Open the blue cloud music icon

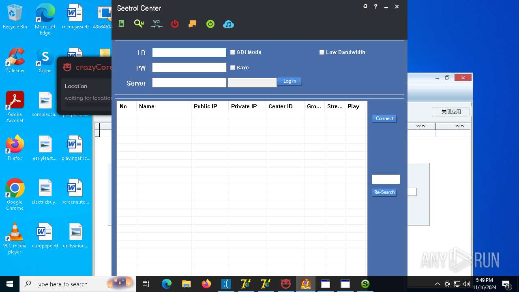pyautogui.click(x=228, y=24)
